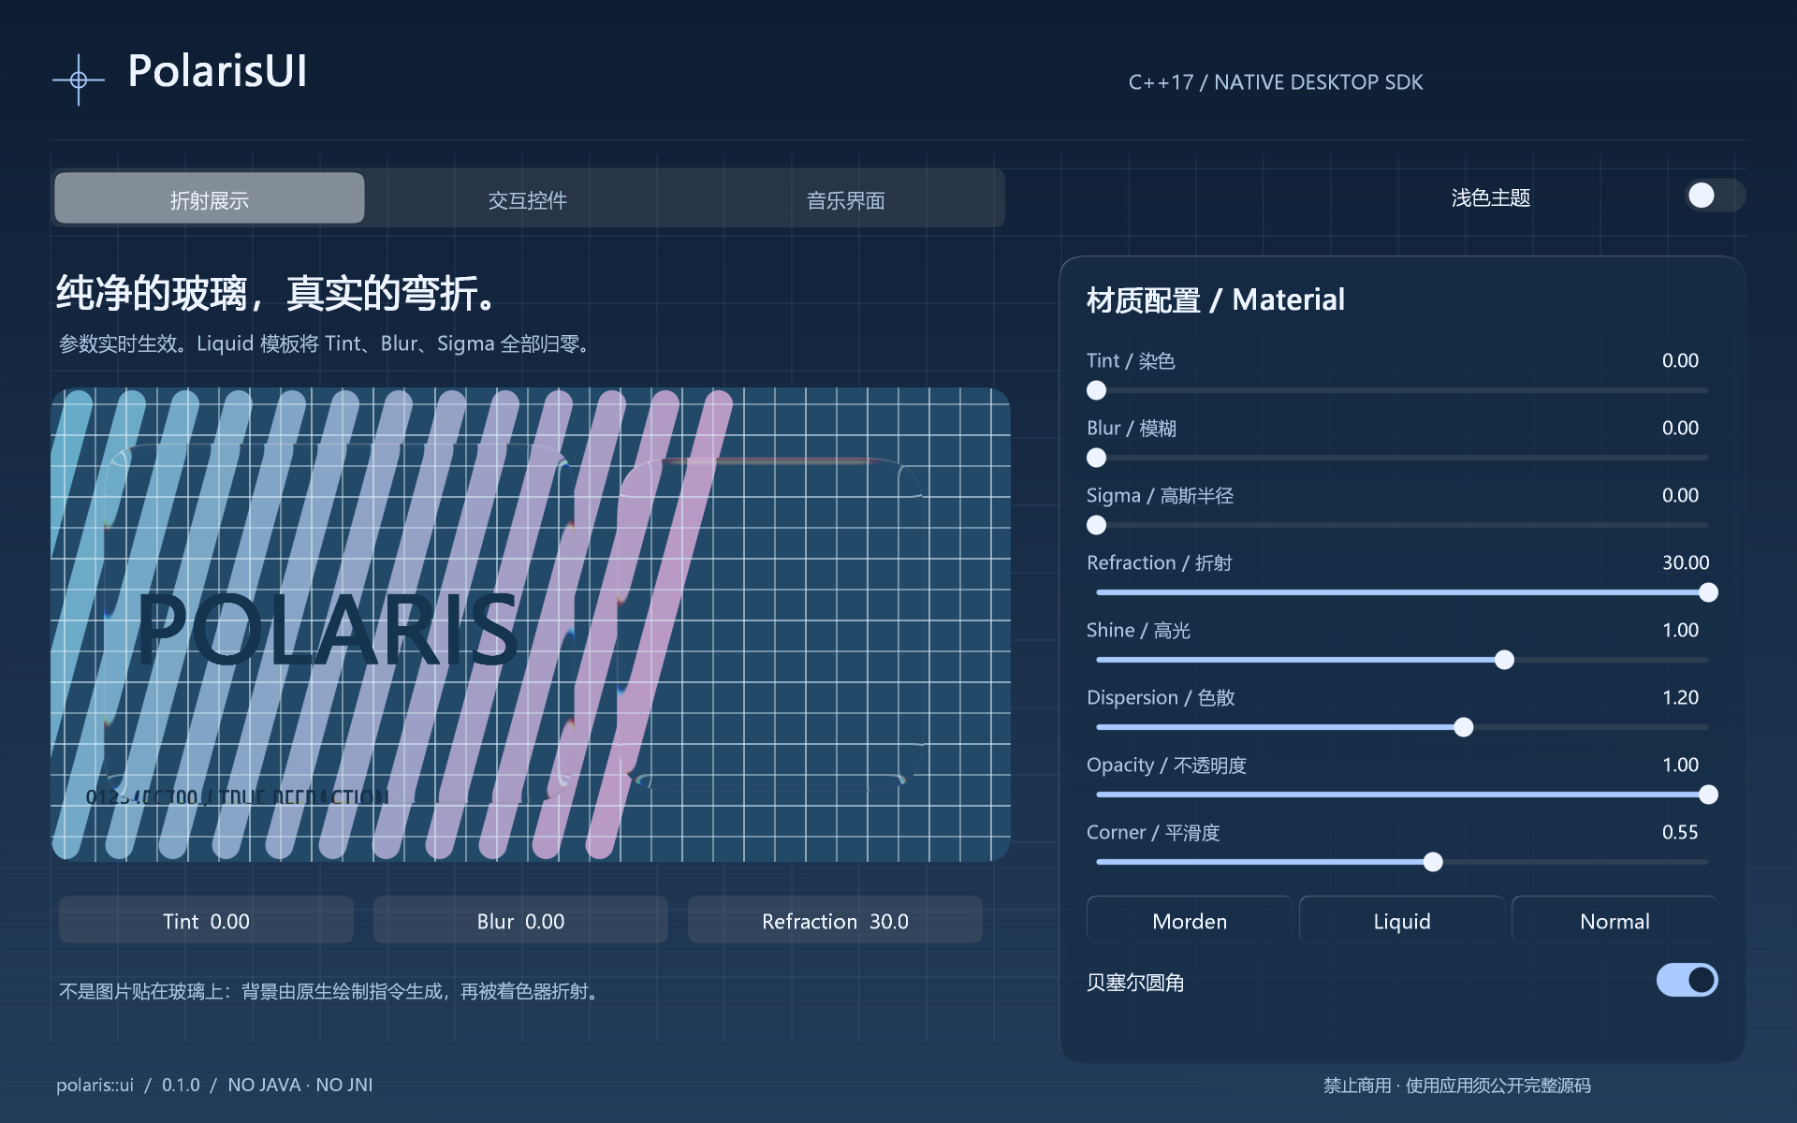Select the 音乐界面 tab

(x=845, y=199)
